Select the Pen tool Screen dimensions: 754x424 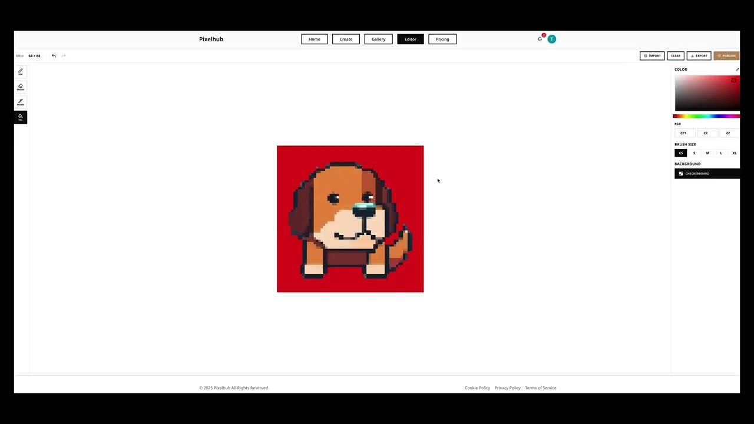[20, 72]
